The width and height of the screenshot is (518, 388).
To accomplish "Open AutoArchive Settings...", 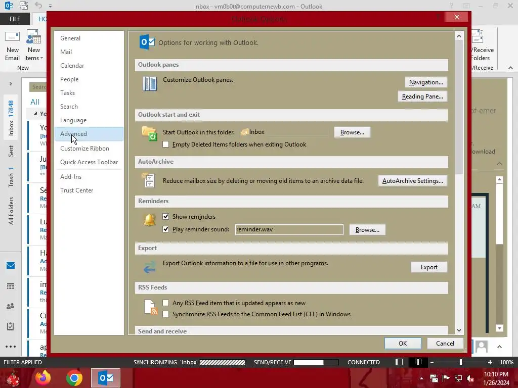I will click(x=413, y=181).
